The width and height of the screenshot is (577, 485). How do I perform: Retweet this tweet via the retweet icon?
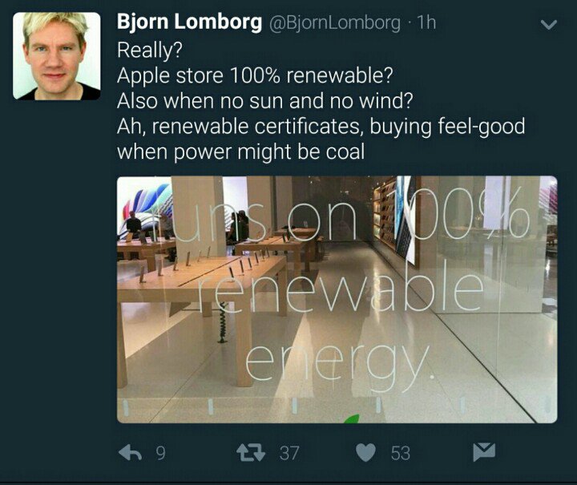[251, 453]
